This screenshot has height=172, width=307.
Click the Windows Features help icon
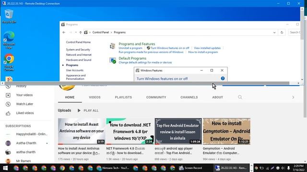pyautogui.click(x=223, y=78)
